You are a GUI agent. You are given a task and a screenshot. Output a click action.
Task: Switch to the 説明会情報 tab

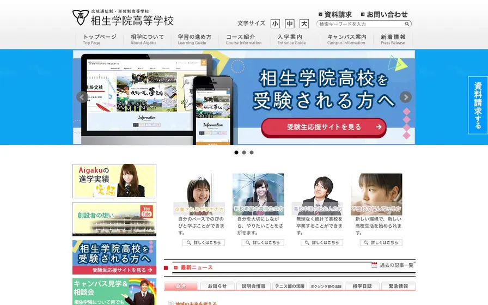coord(253,286)
